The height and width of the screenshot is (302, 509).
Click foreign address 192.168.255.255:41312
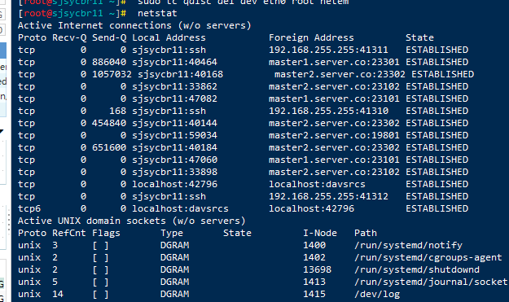pos(328,196)
